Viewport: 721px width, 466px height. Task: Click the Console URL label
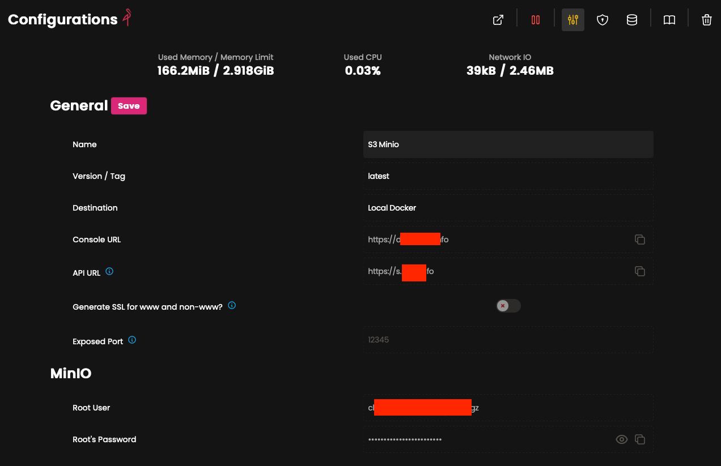[97, 240]
